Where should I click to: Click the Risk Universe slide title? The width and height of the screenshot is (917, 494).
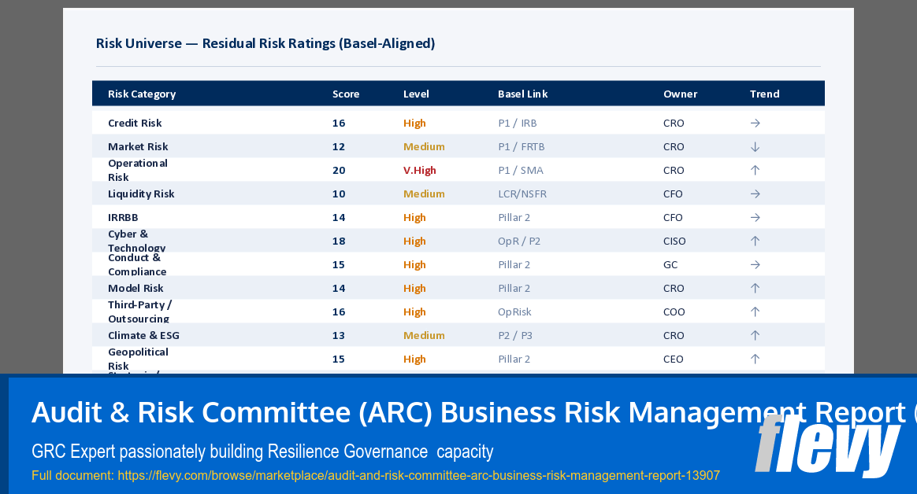click(x=265, y=44)
